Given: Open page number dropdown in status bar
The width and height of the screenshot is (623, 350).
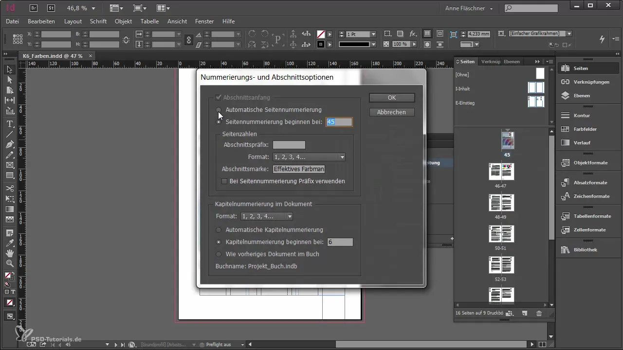Looking at the screenshot, I should coord(107,345).
